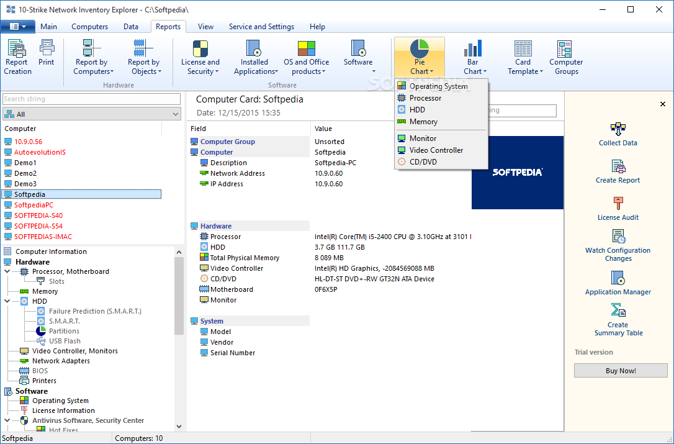The width and height of the screenshot is (674, 444).
Task: Click Create Report in side panel
Action: (618, 171)
